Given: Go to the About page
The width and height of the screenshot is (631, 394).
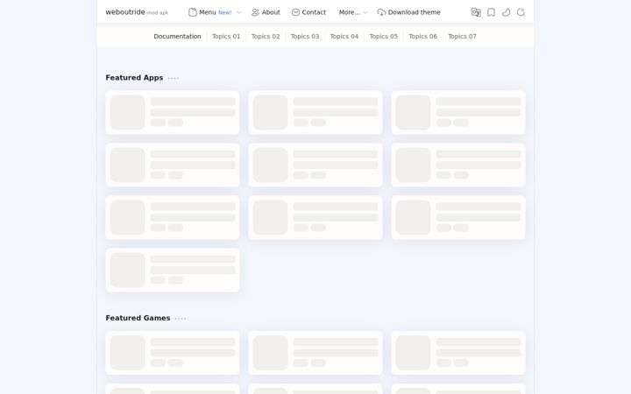Looking at the screenshot, I should (271, 12).
